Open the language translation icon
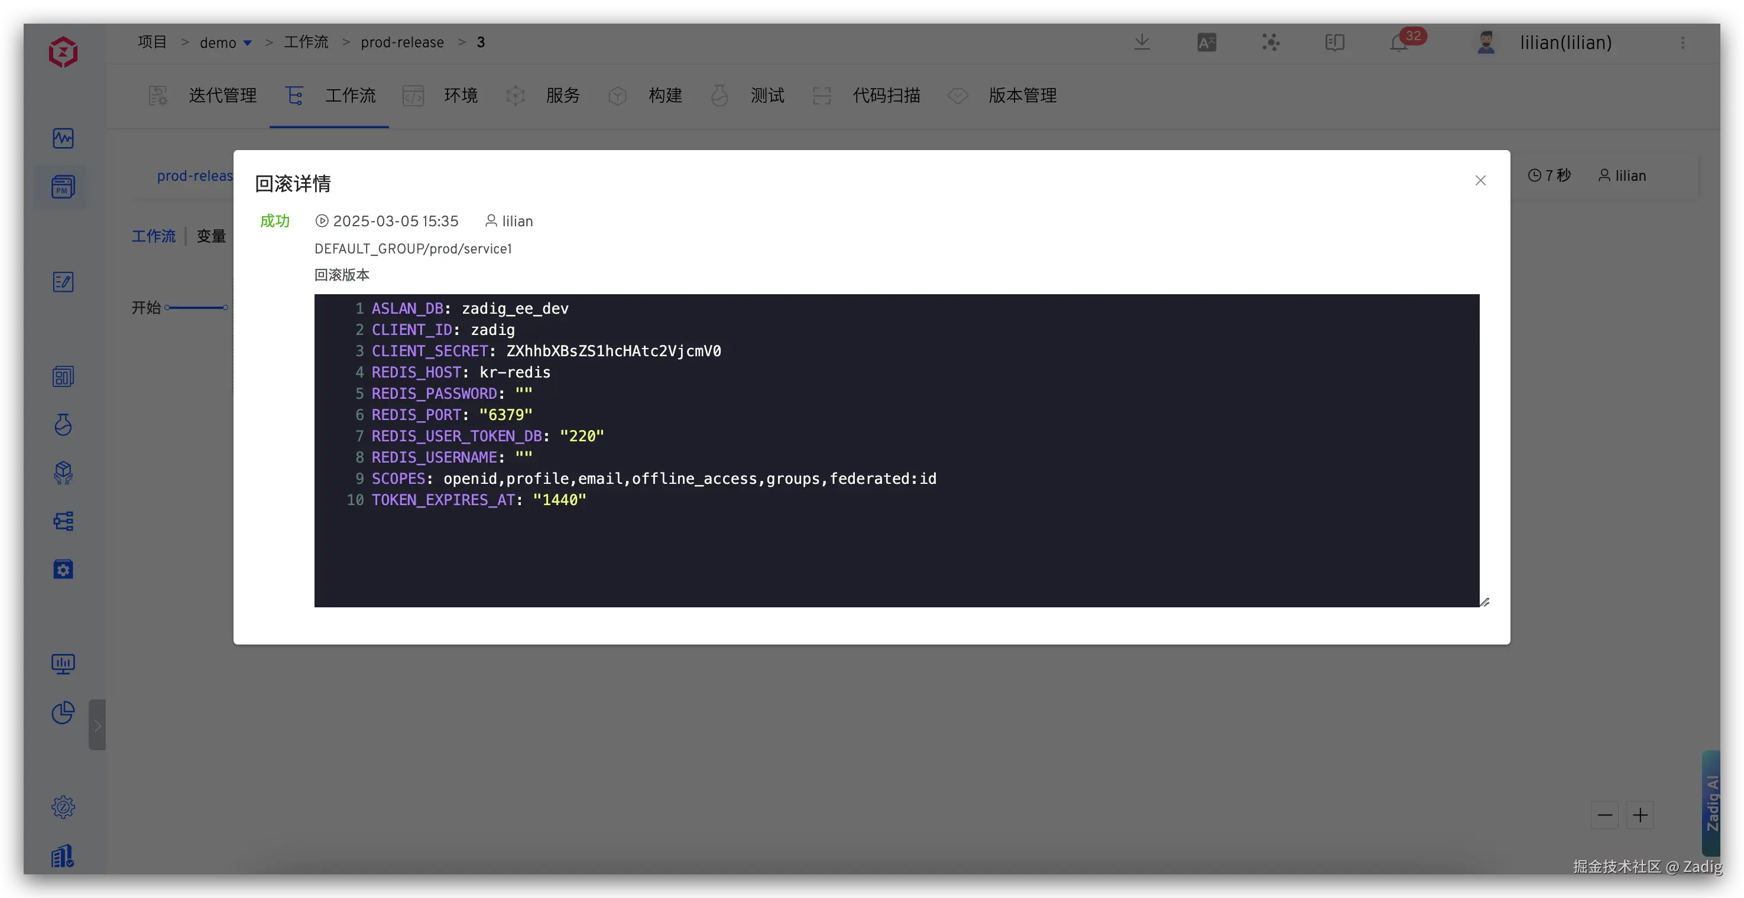Image resolution: width=1744 pixels, height=898 pixels. pyautogui.click(x=1207, y=43)
